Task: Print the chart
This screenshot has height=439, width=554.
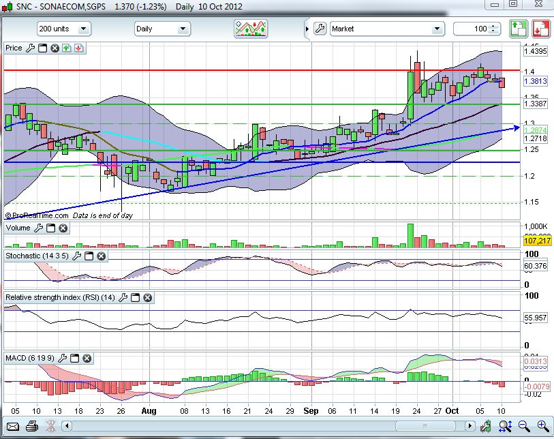Action: click(32, 426)
